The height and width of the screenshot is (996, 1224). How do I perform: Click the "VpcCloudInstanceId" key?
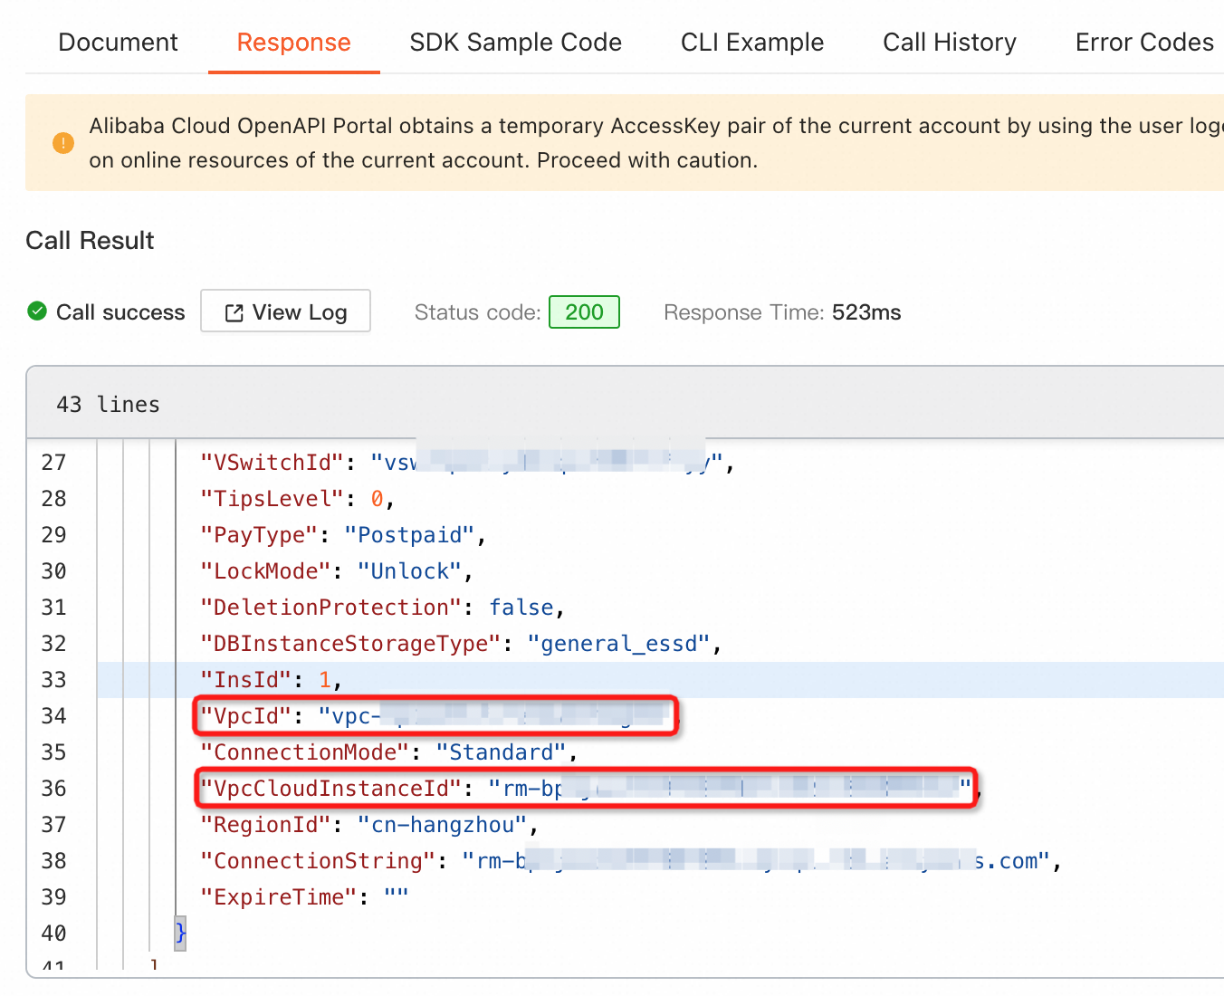tap(331, 789)
